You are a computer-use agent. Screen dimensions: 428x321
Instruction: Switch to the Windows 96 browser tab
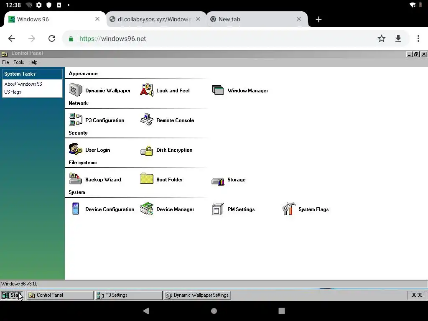(55, 19)
